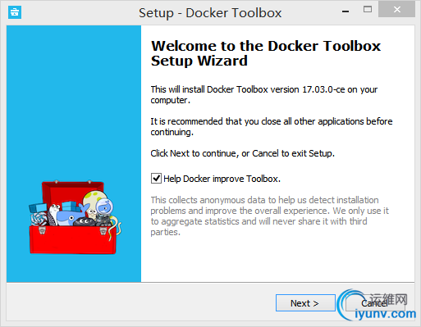The height and width of the screenshot is (327, 421).
Task: Click the 'Help Docker improve Toolbox.' label
Action: tap(222, 179)
